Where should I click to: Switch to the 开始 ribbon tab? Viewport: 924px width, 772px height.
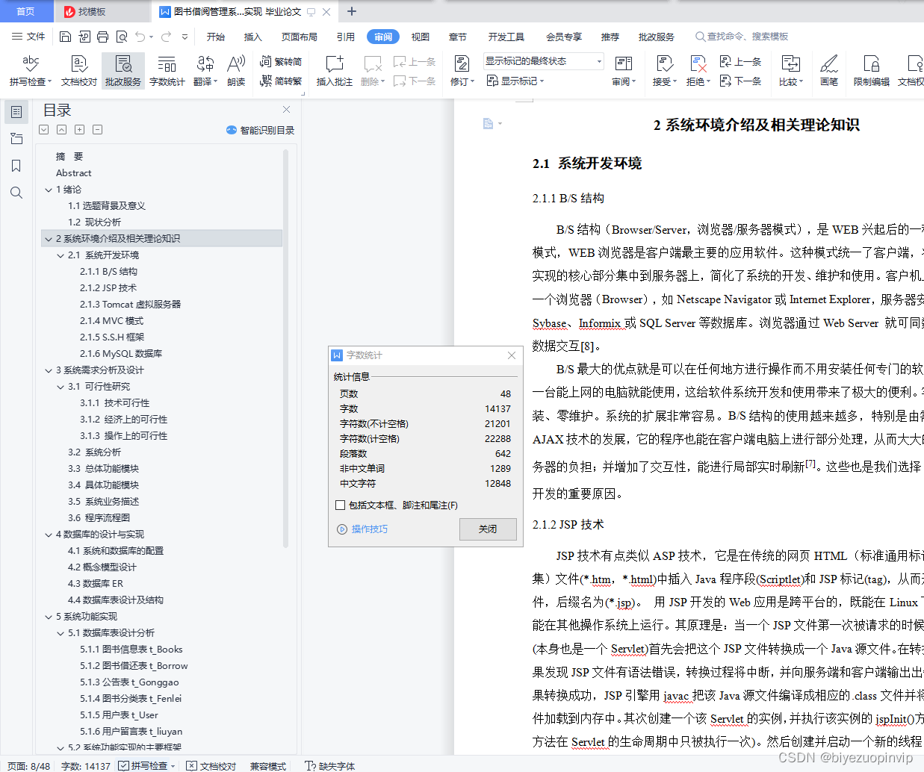coord(215,36)
